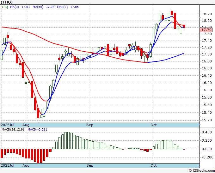Click the 17.60 price axis label
The image size is (215, 173).
point(206,34)
